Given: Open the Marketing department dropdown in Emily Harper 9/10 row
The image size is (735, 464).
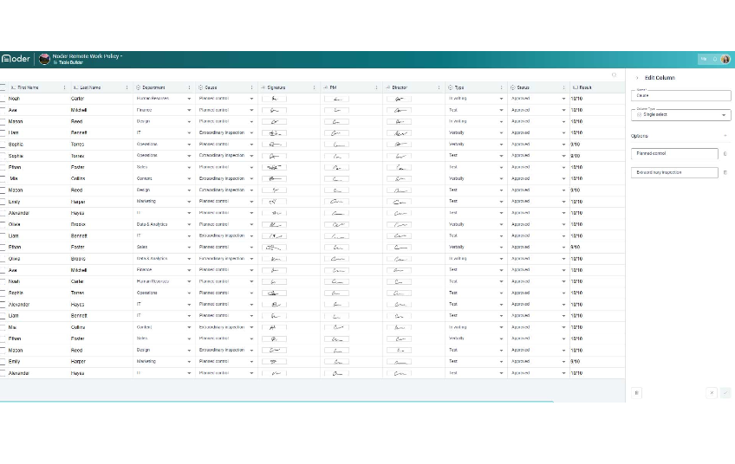Looking at the screenshot, I should click(189, 362).
